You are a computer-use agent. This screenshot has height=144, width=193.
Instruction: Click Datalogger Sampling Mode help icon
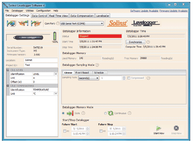click(97, 65)
